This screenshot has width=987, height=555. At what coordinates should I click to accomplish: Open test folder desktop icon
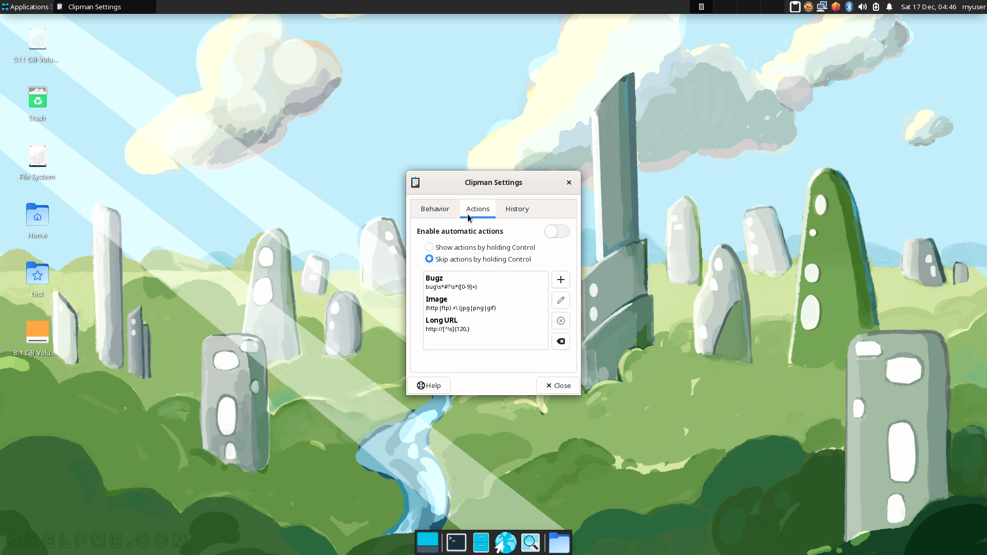tap(37, 280)
